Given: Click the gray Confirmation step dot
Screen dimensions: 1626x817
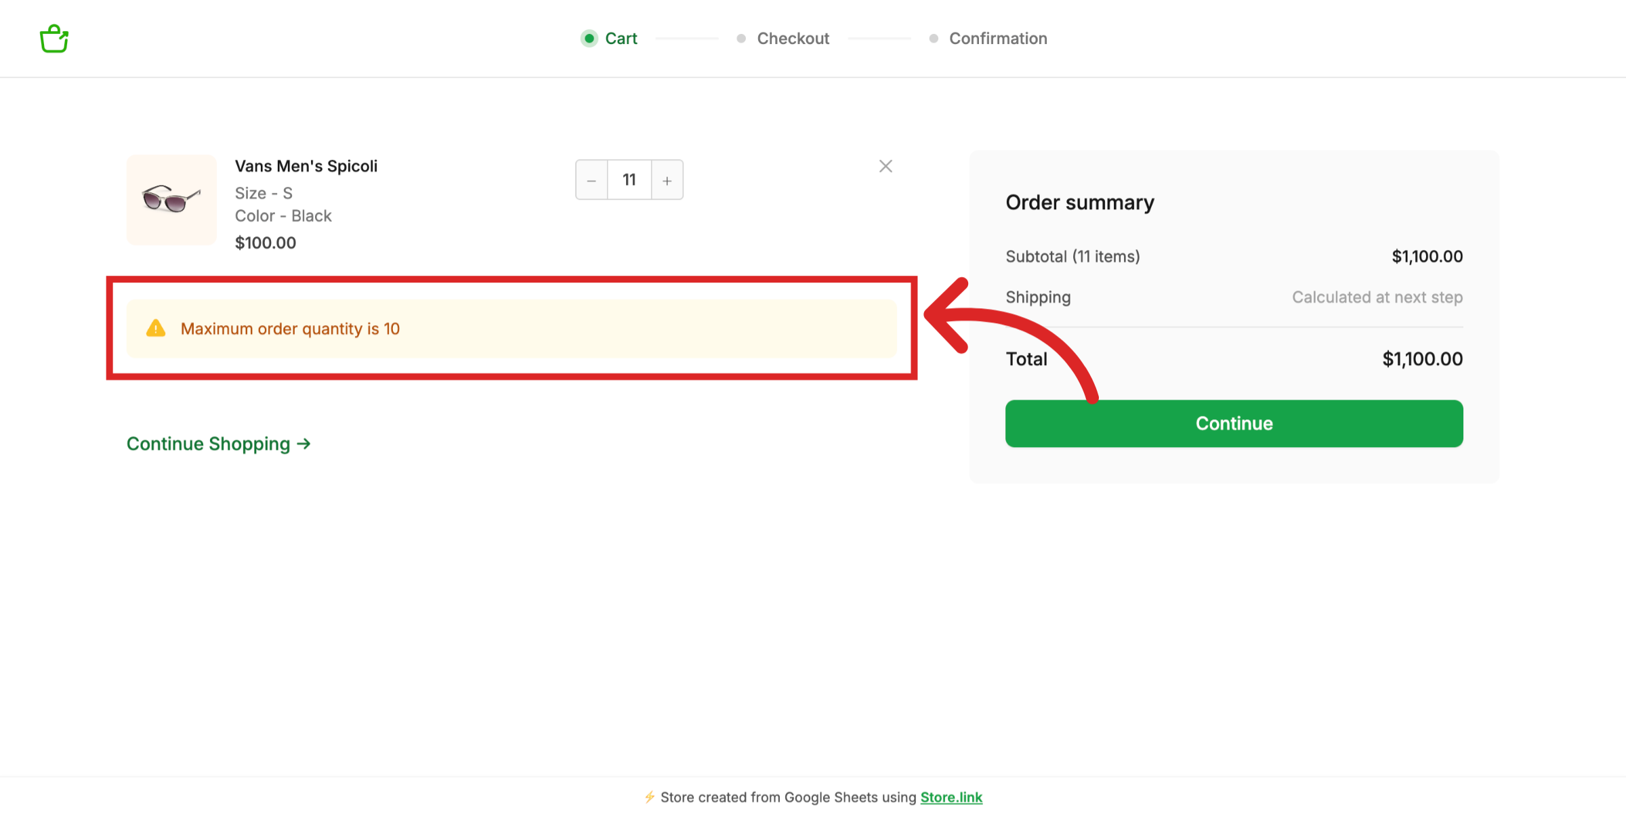Looking at the screenshot, I should click(x=934, y=39).
